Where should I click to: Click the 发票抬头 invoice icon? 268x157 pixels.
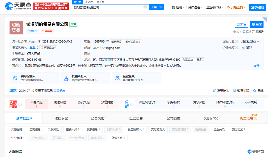[214, 90]
